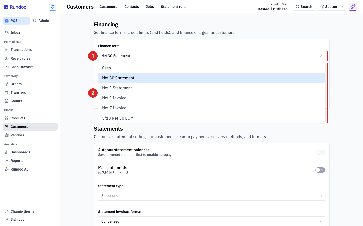Go to Products page
The width and height of the screenshot is (363, 226).
(x=30, y=118)
